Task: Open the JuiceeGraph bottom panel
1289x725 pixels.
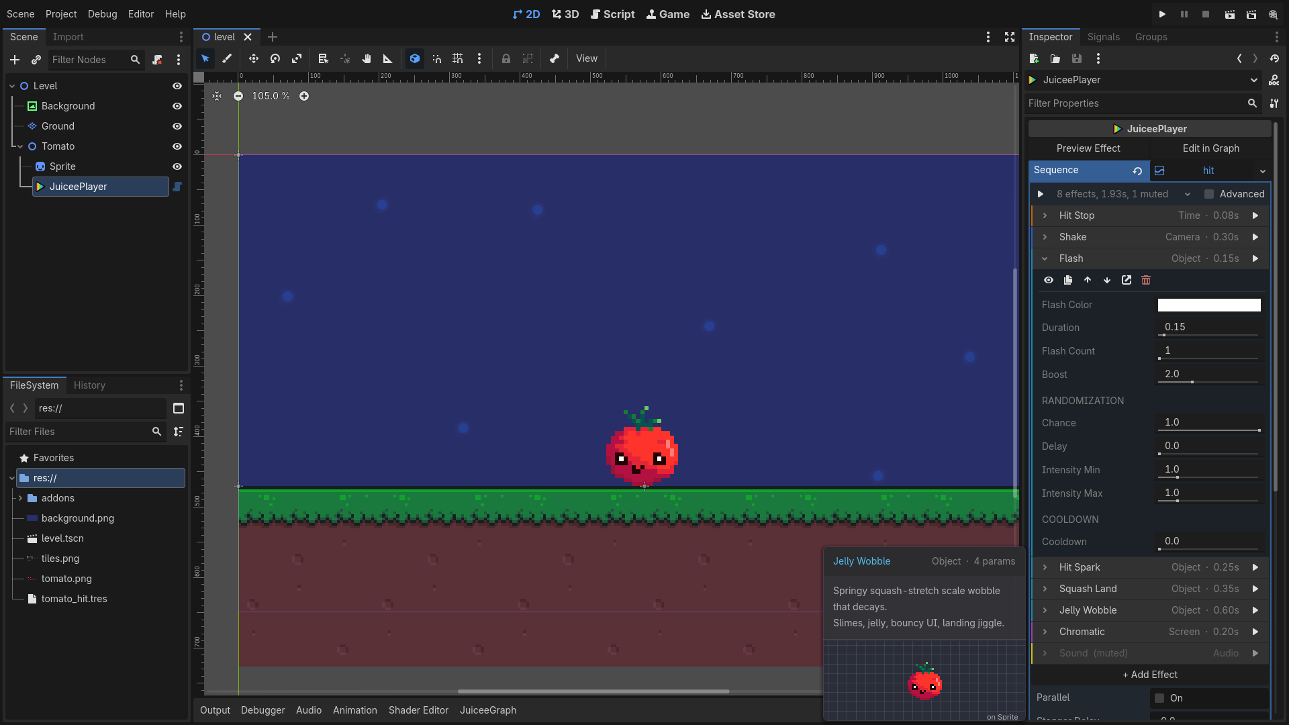Action: 488,710
